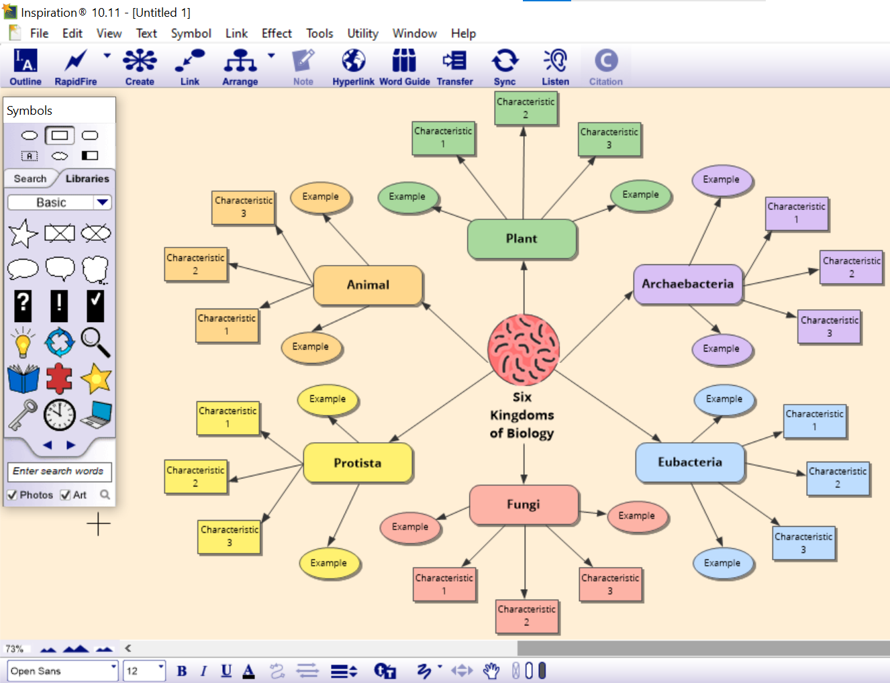Select the Link tool in toolbar

click(190, 67)
